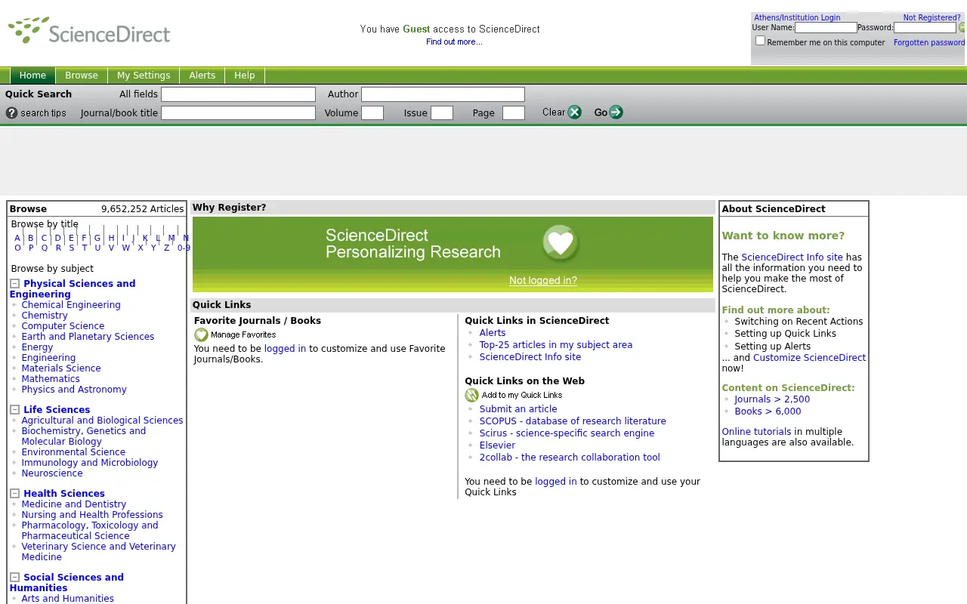Image resolution: width=967 pixels, height=604 pixels.
Task: Run quick search with Go arrow
Action: tap(616, 112)
